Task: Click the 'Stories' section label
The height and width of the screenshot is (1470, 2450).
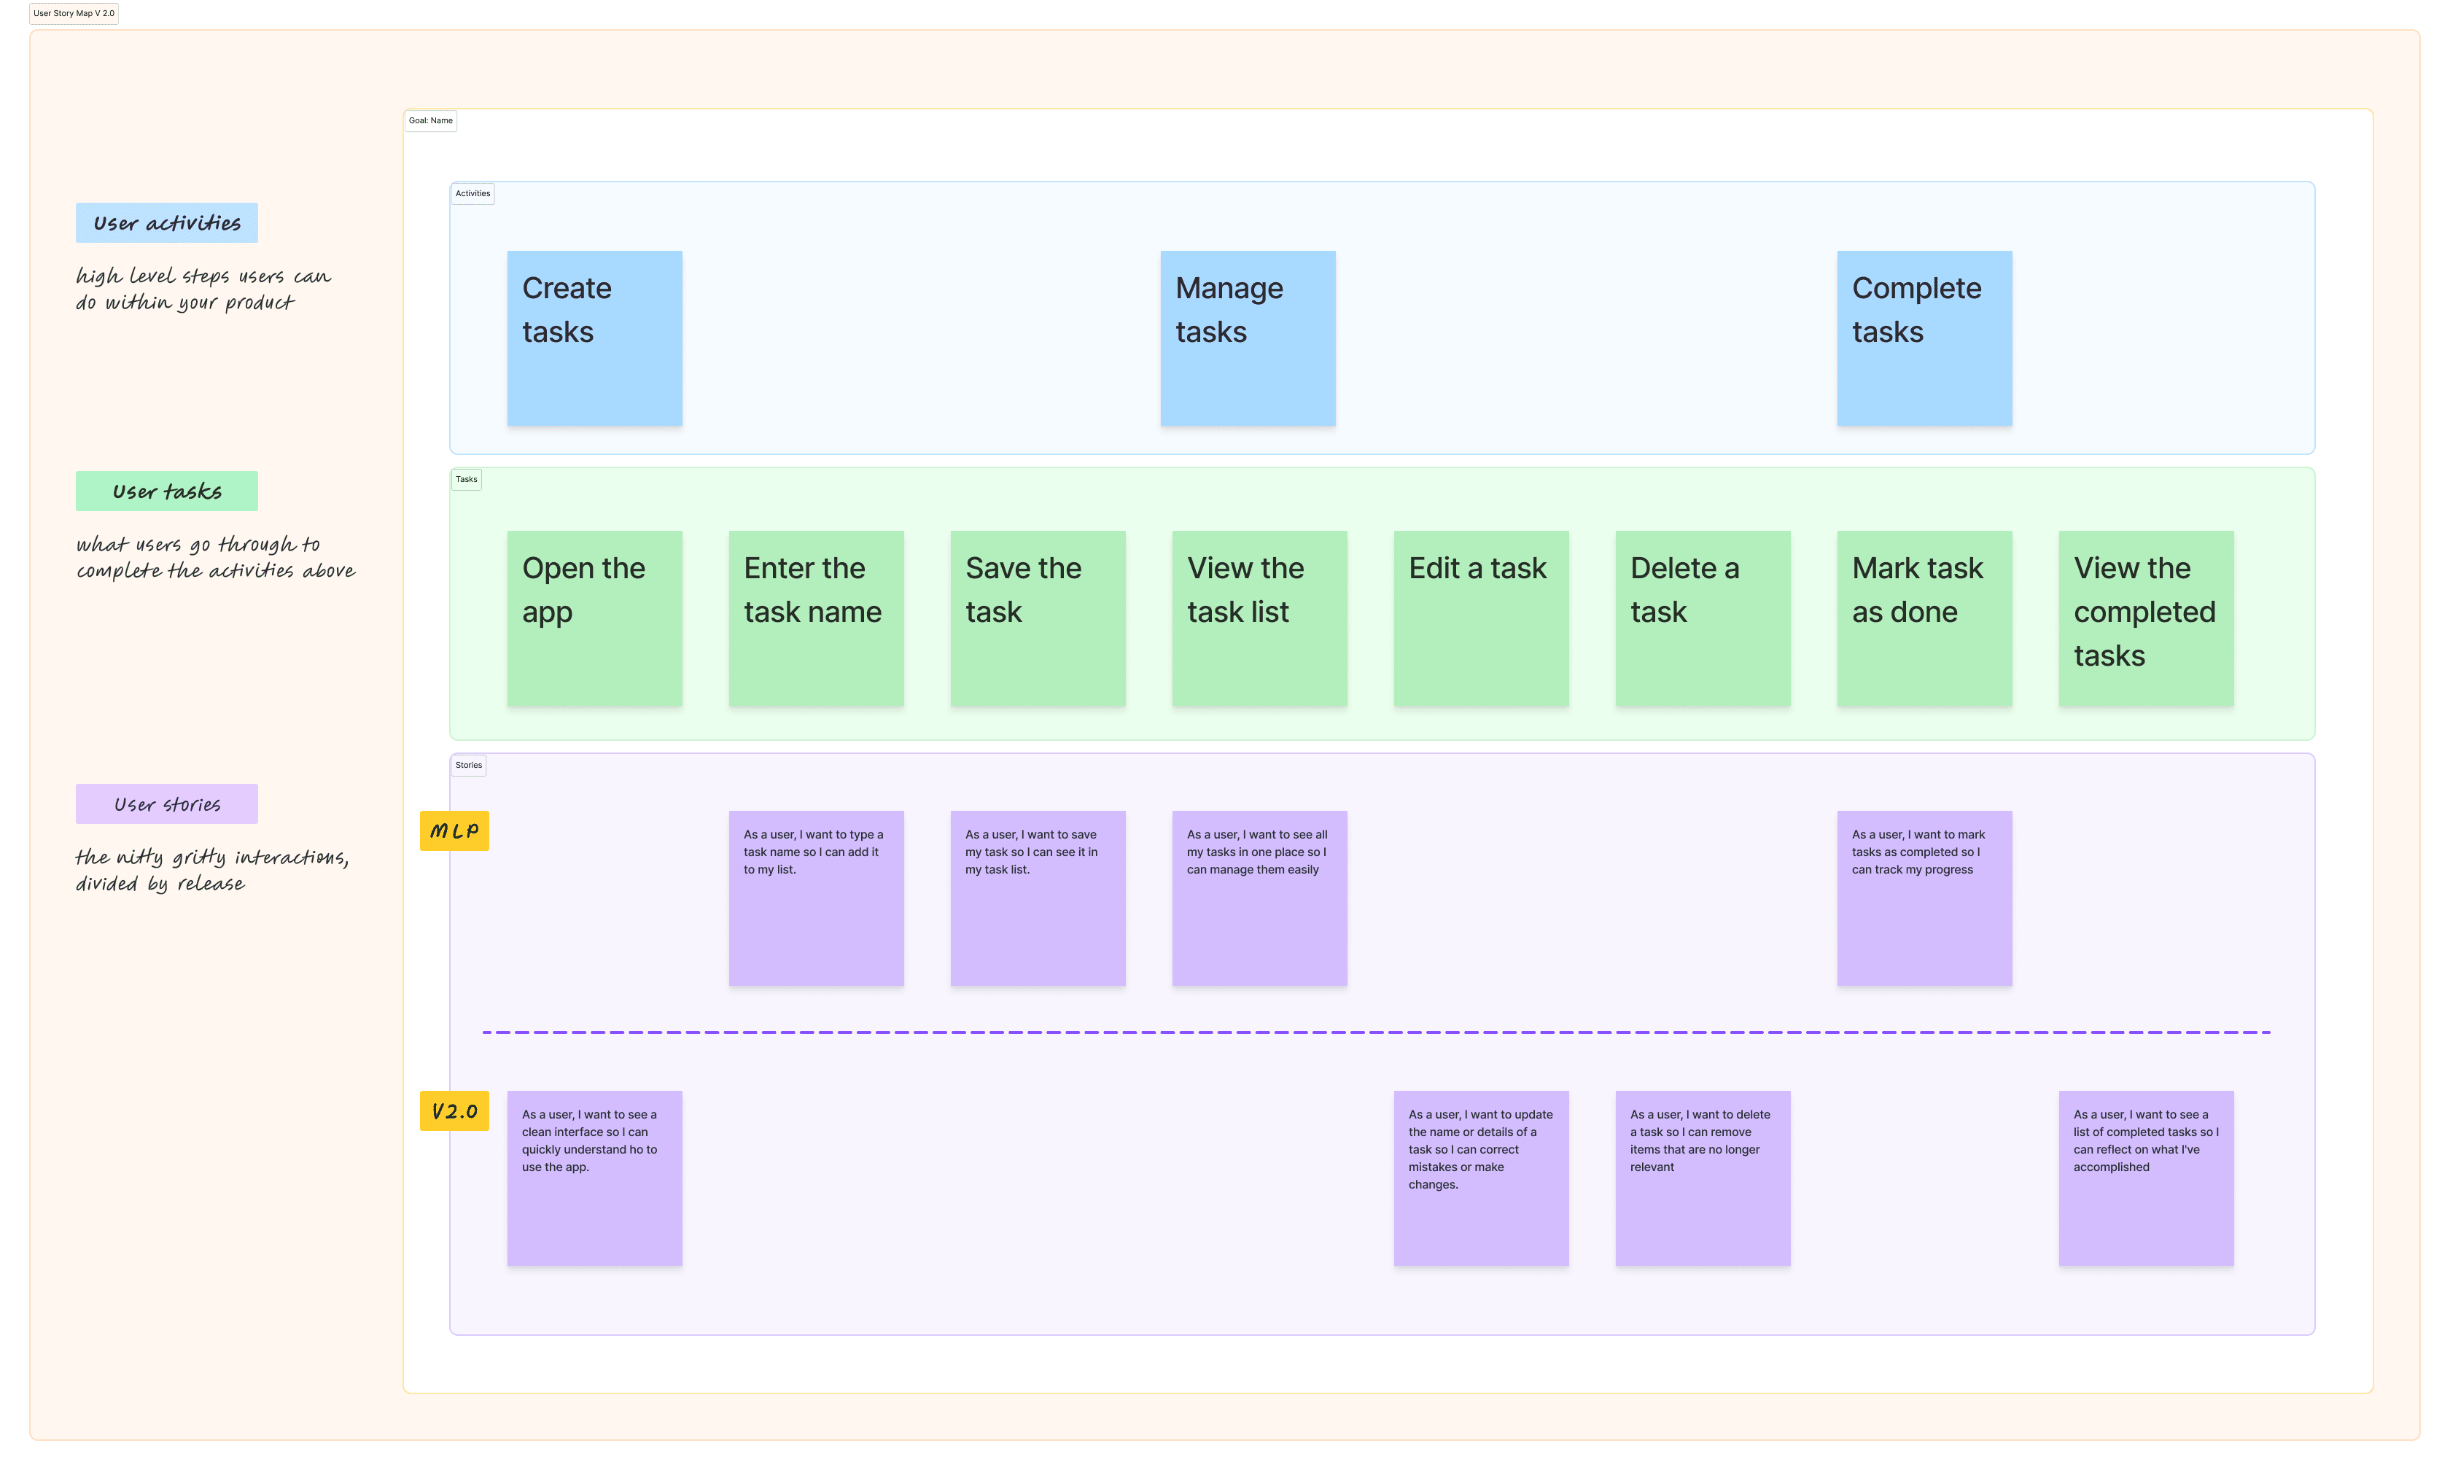Action: 468,765
